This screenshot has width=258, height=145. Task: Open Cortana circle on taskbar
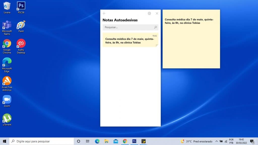(79, 141)
